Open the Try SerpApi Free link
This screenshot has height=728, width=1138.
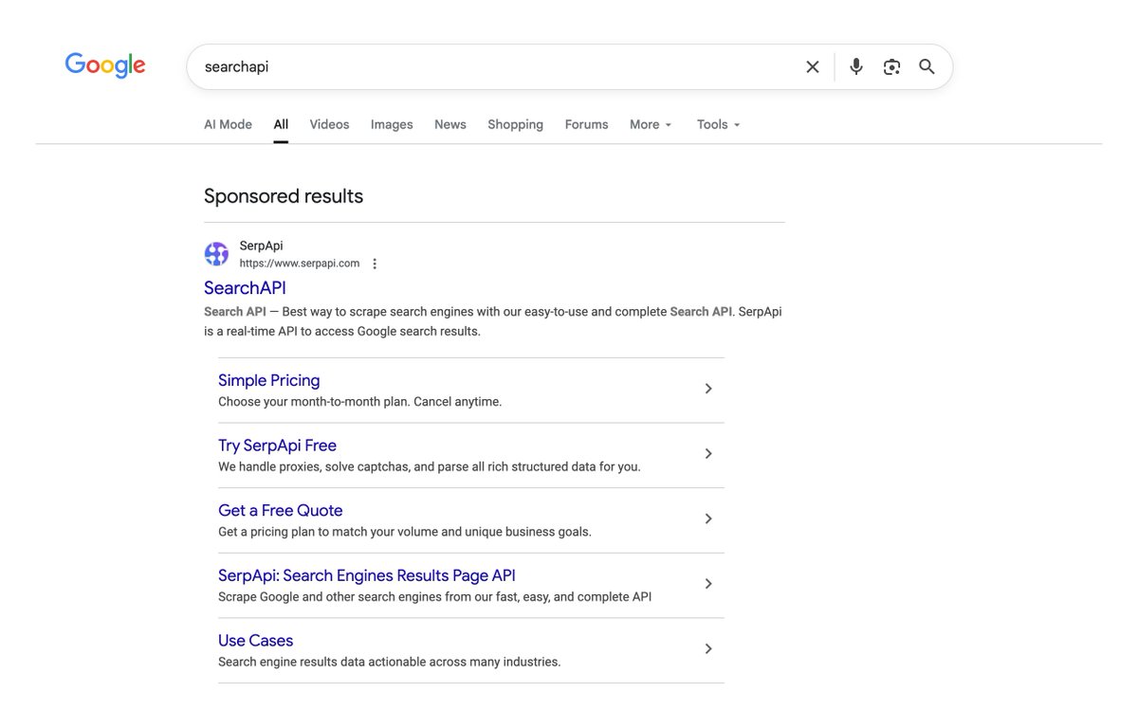tap(277, 446)
